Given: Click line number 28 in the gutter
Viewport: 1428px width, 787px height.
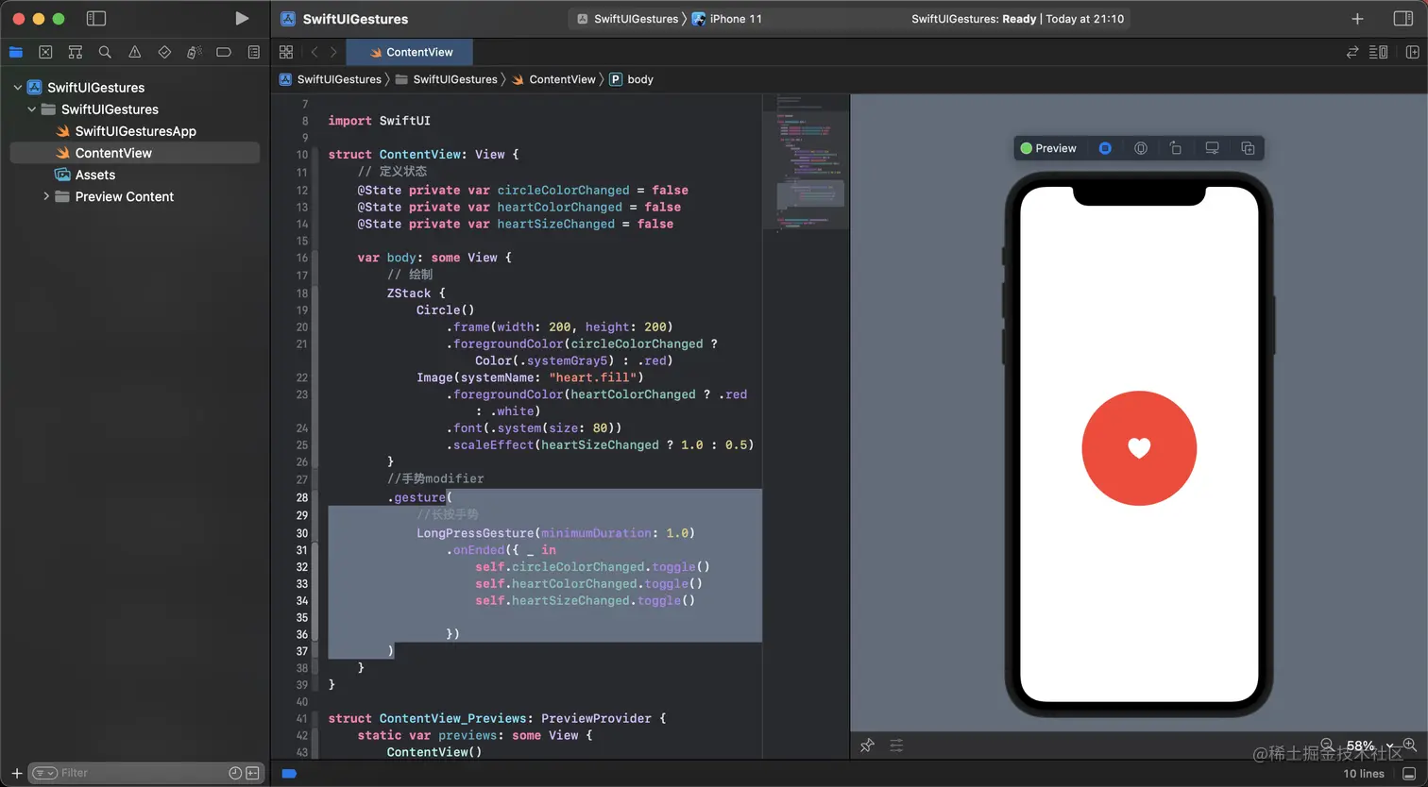Looking at the screenshot, I should [302, 497].
